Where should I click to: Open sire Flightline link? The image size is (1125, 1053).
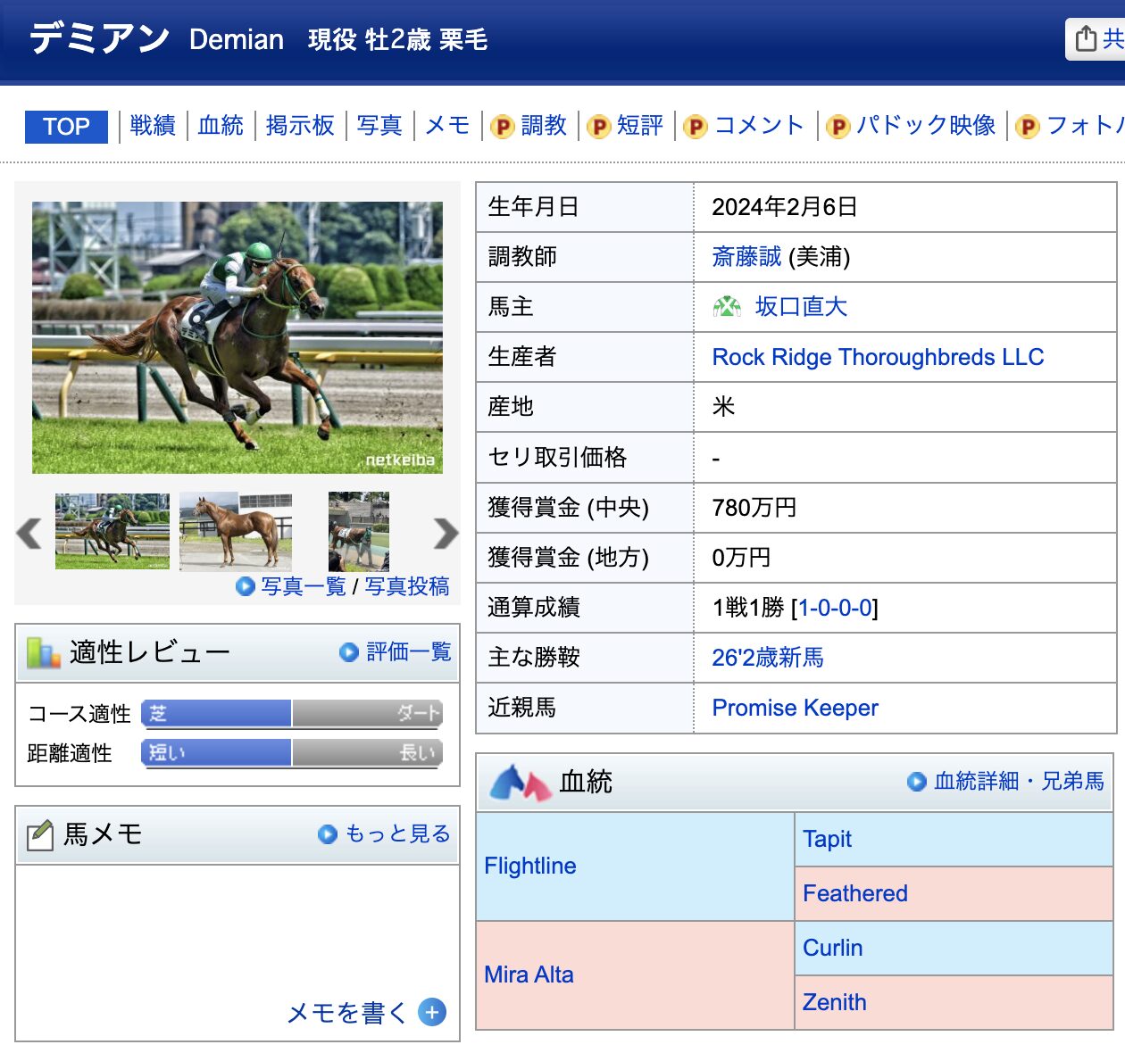click(x=530, y=866)
